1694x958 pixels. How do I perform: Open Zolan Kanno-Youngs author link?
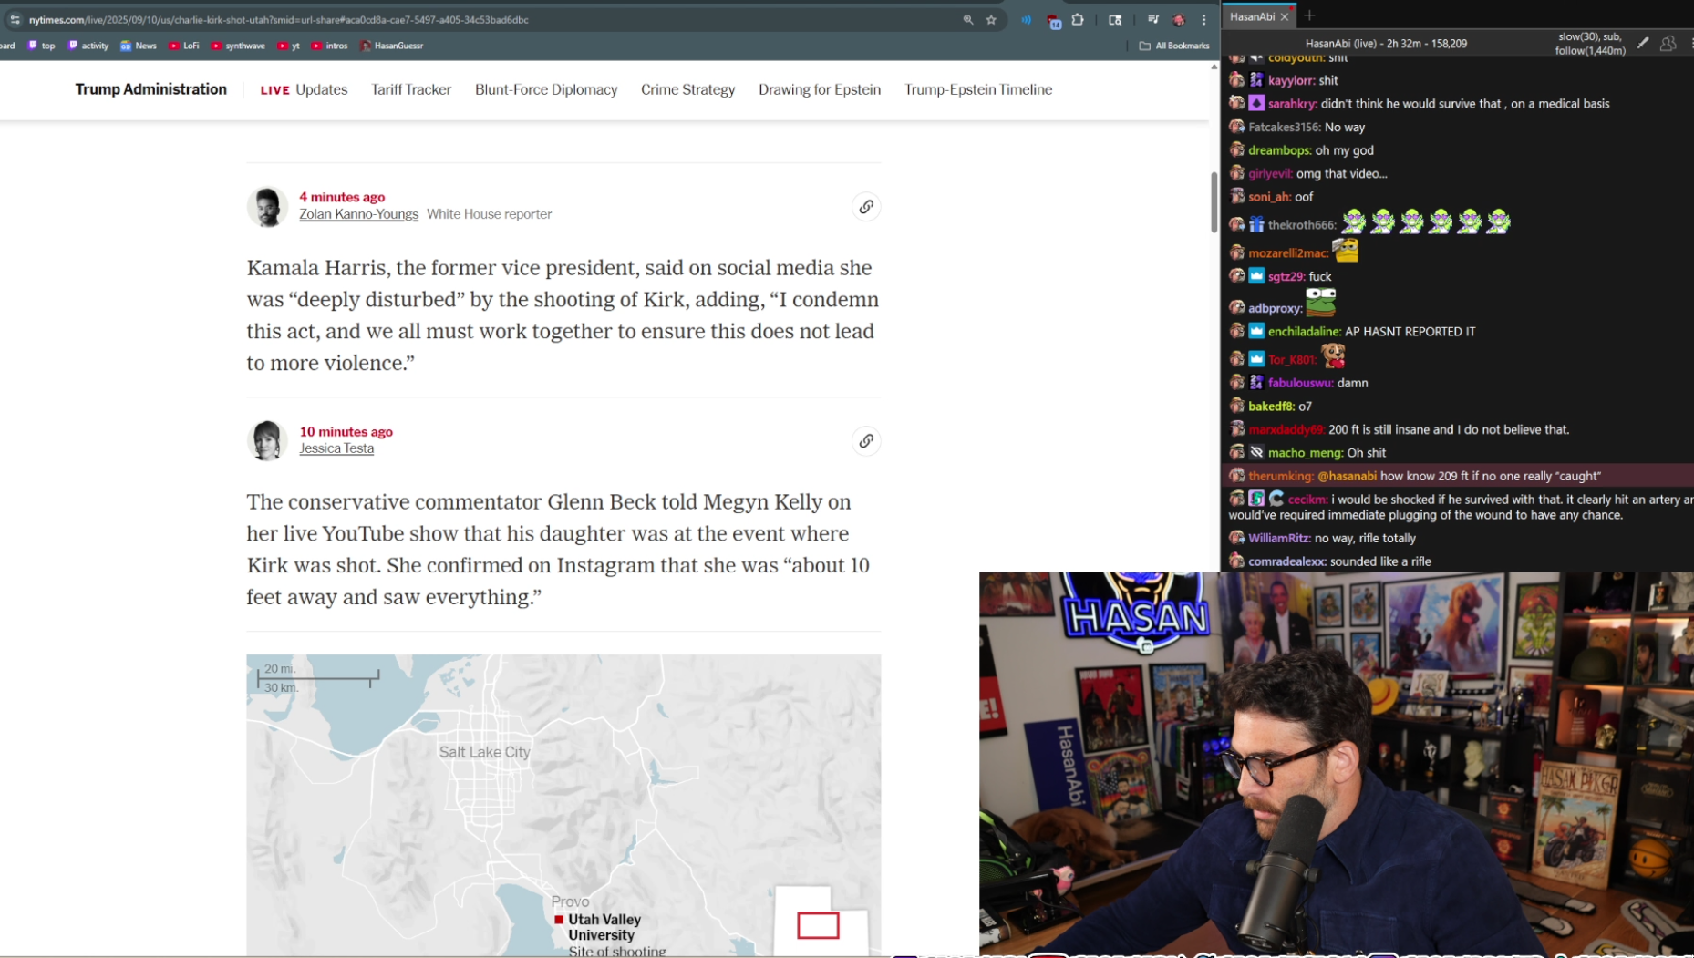pos(358,214)
